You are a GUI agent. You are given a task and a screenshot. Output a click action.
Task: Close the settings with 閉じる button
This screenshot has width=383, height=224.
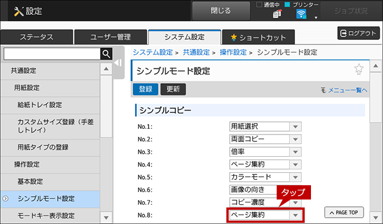pos(221,11)
